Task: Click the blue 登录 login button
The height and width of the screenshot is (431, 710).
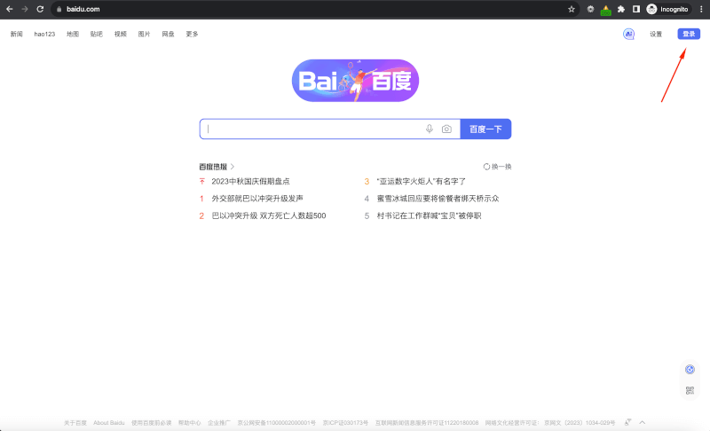Action: coord(689,34)
